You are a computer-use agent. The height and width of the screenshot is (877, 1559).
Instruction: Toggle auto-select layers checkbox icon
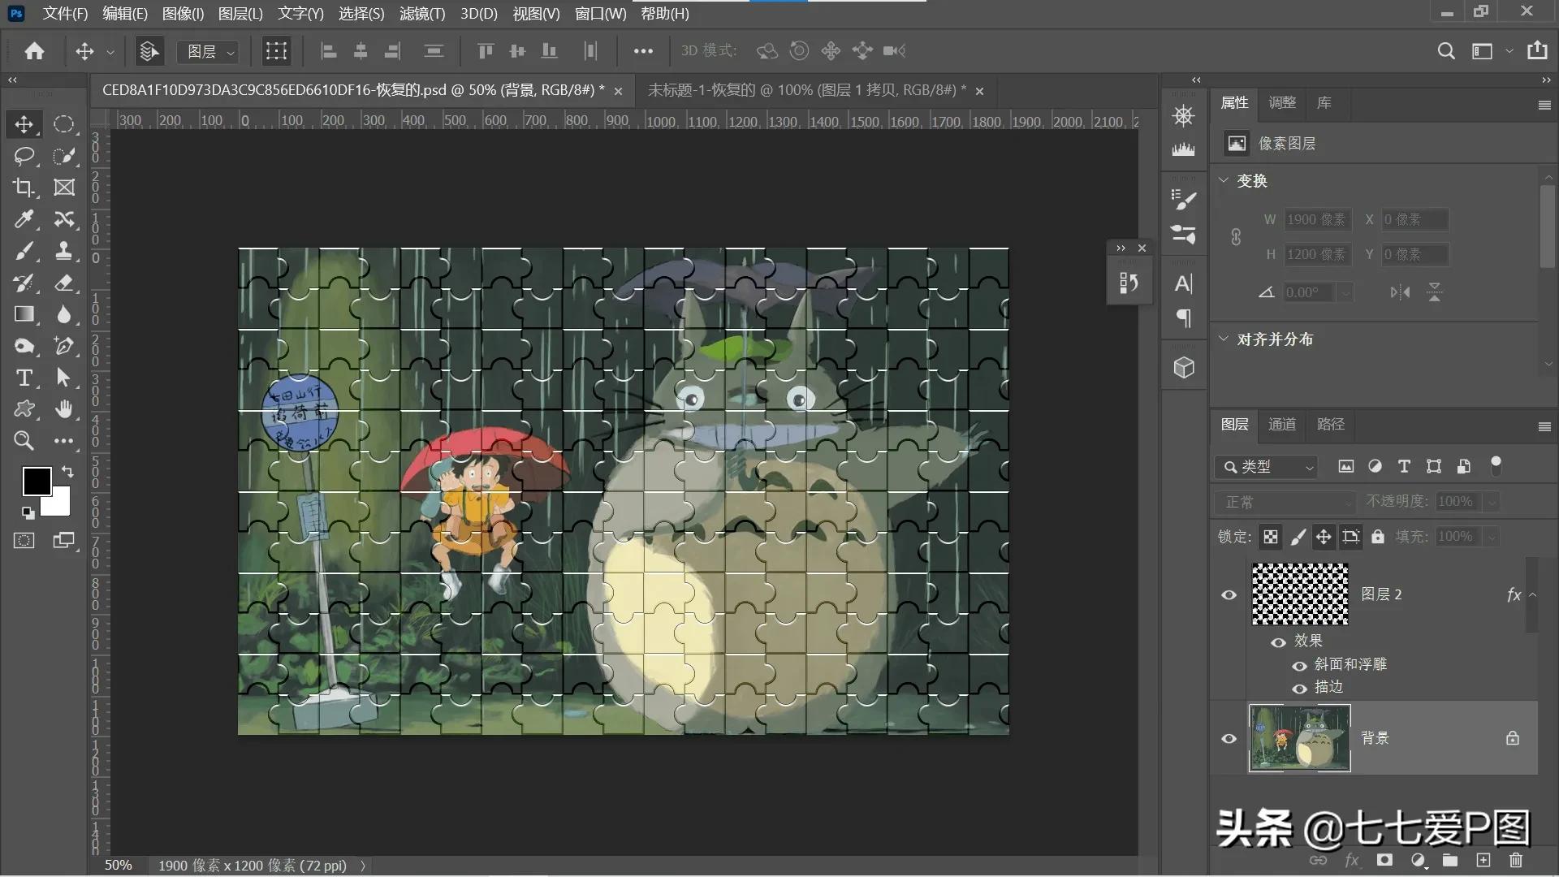pos(149,51)
